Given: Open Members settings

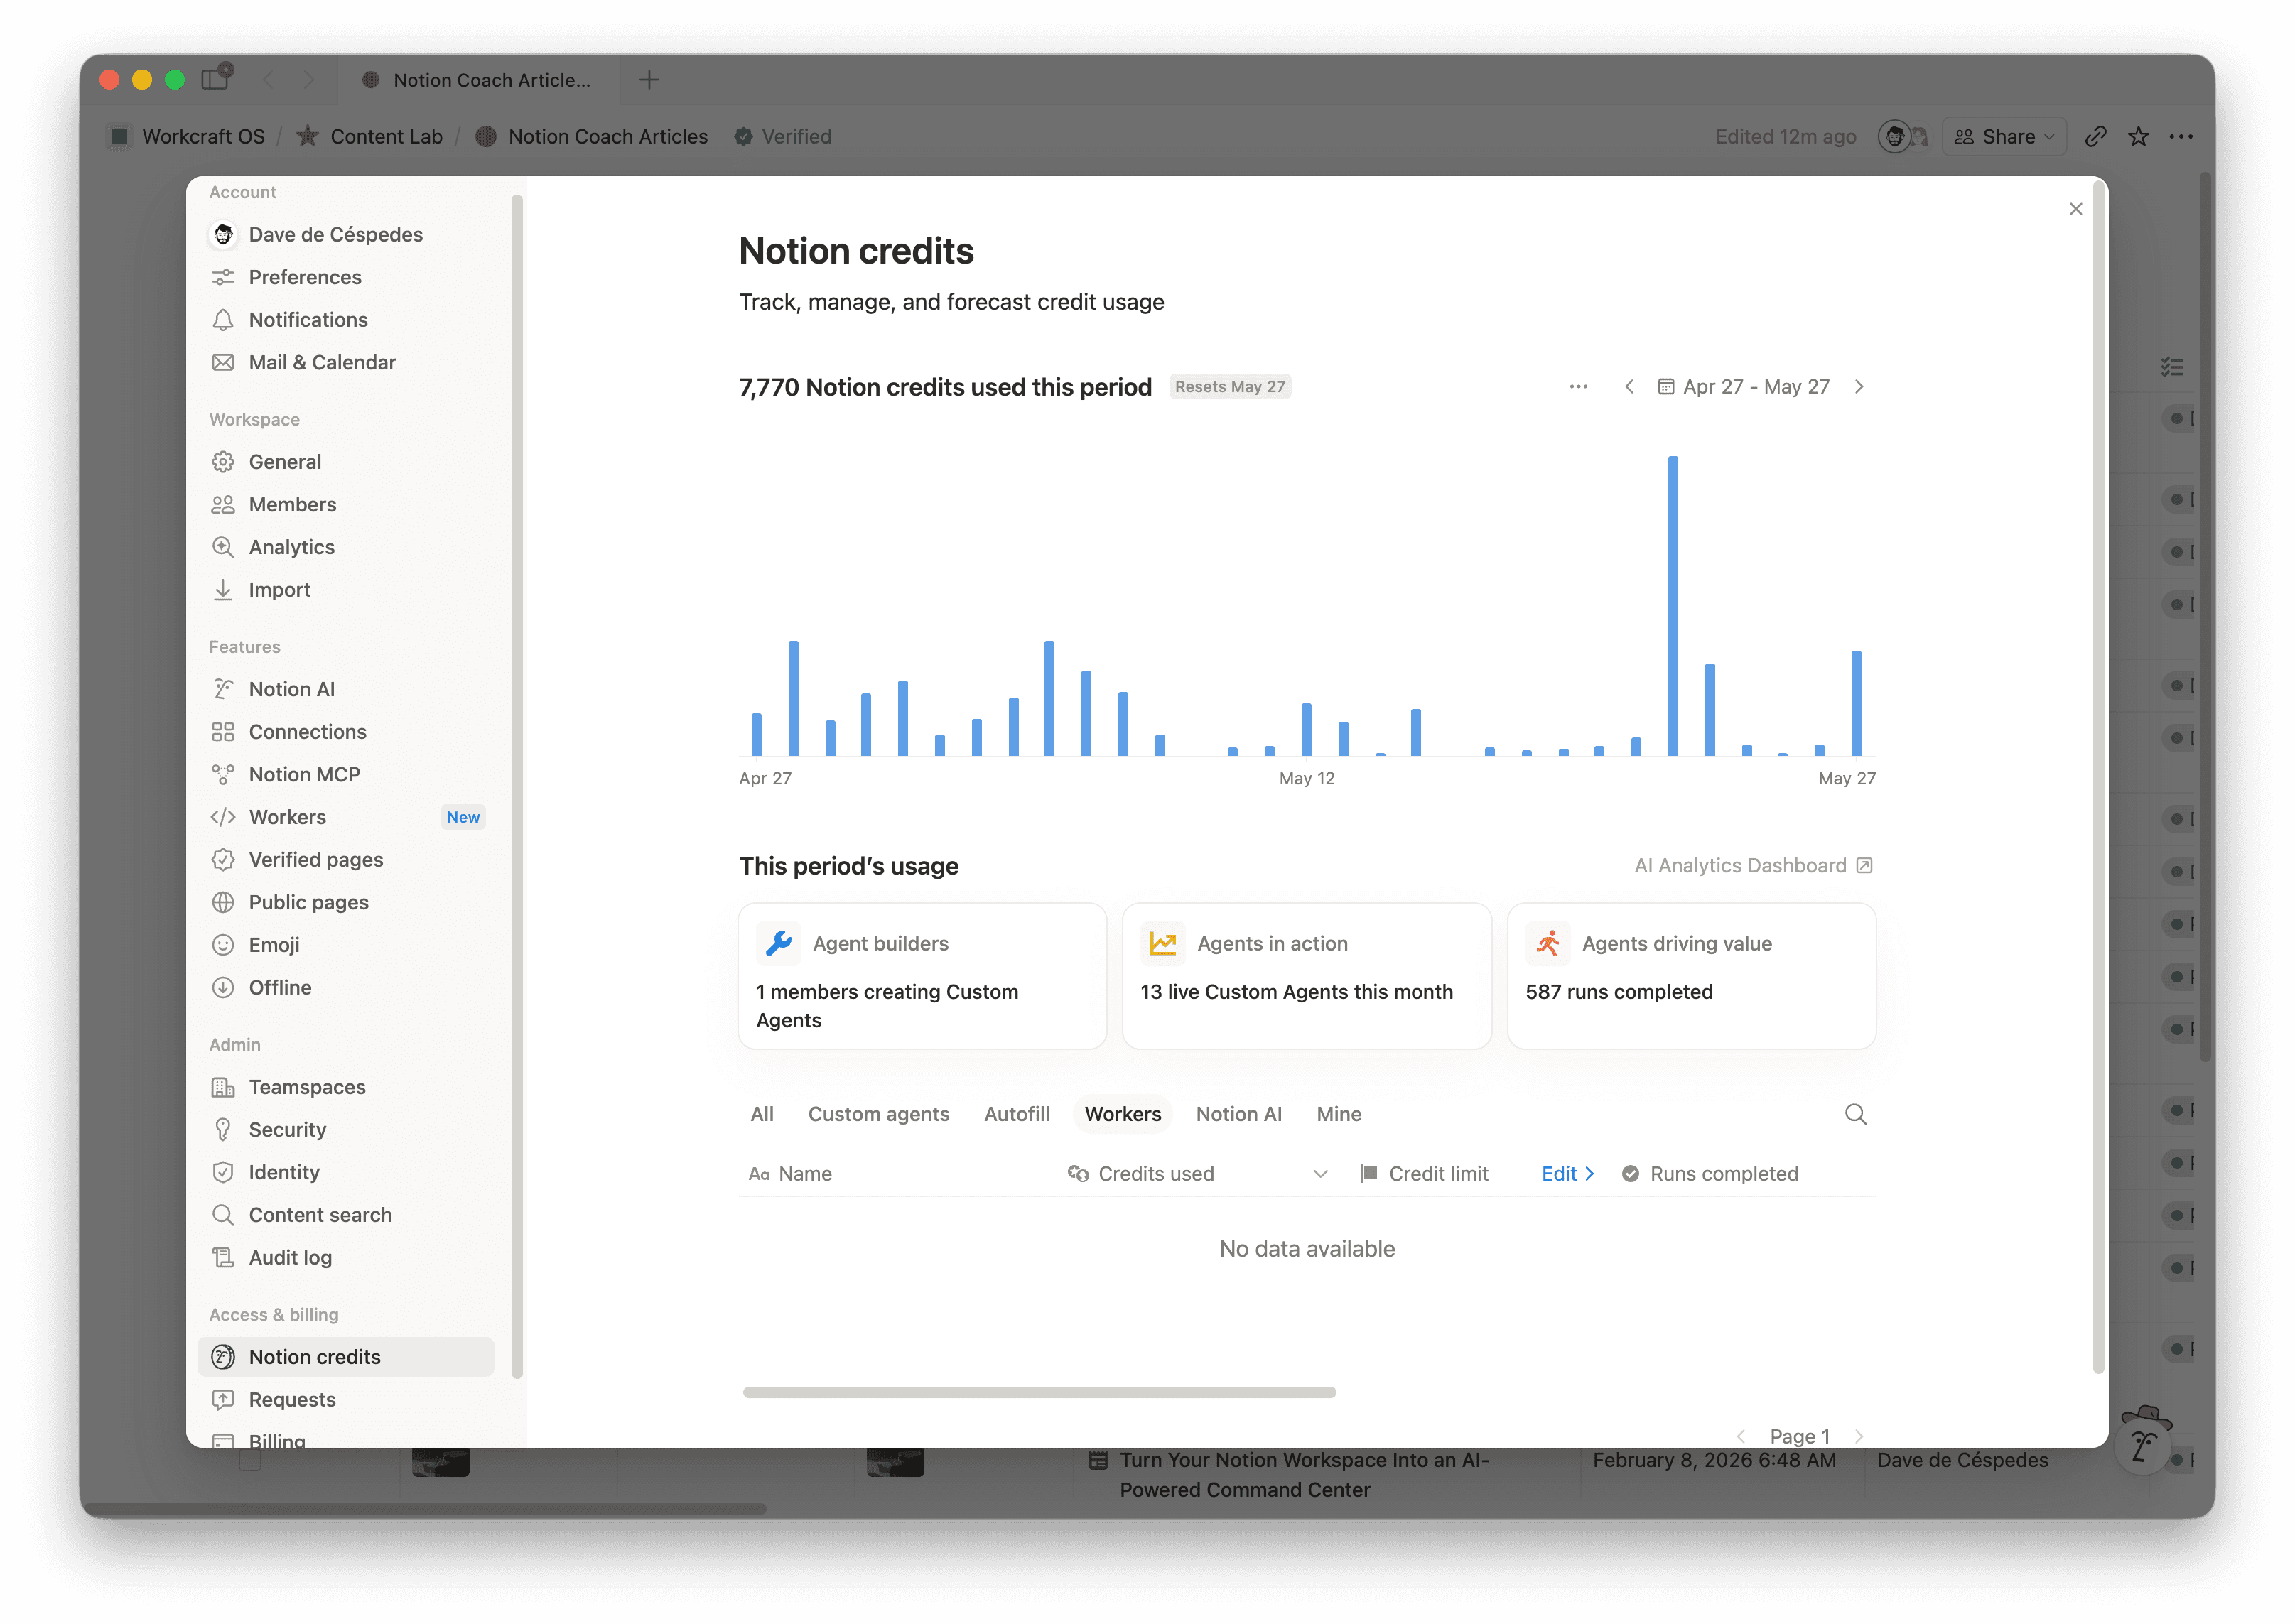Looking at the screenshot, I should pyautogui.click(x=345, y=504).
